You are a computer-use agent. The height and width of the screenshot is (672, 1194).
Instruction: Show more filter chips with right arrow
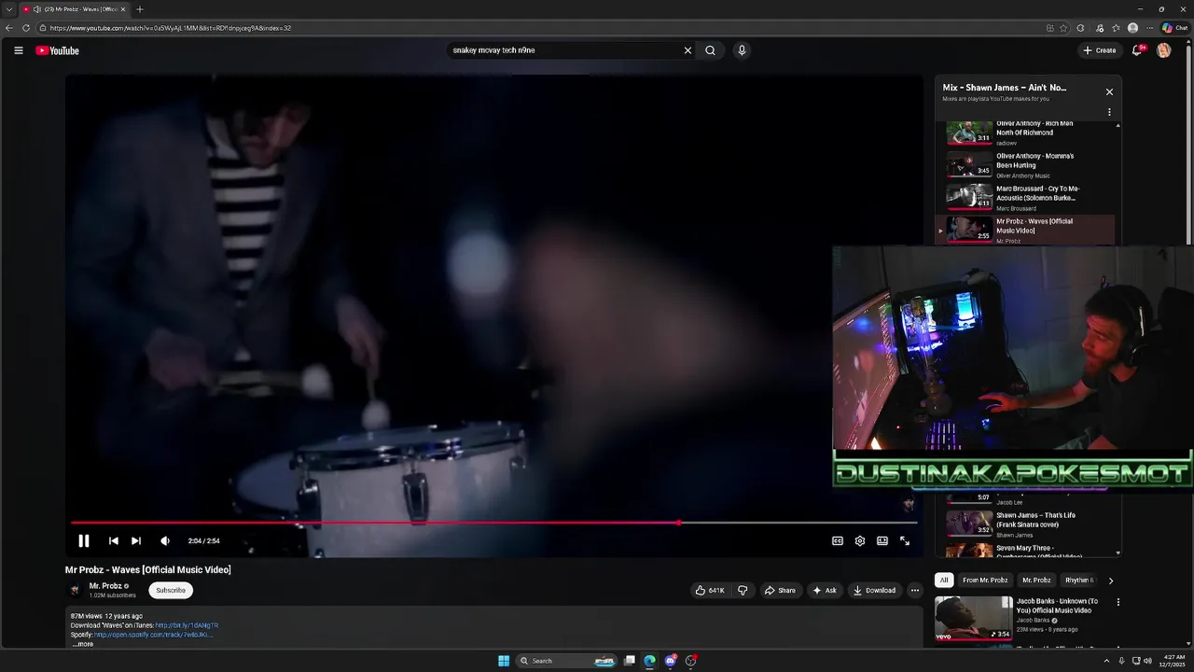(1110, 581)
